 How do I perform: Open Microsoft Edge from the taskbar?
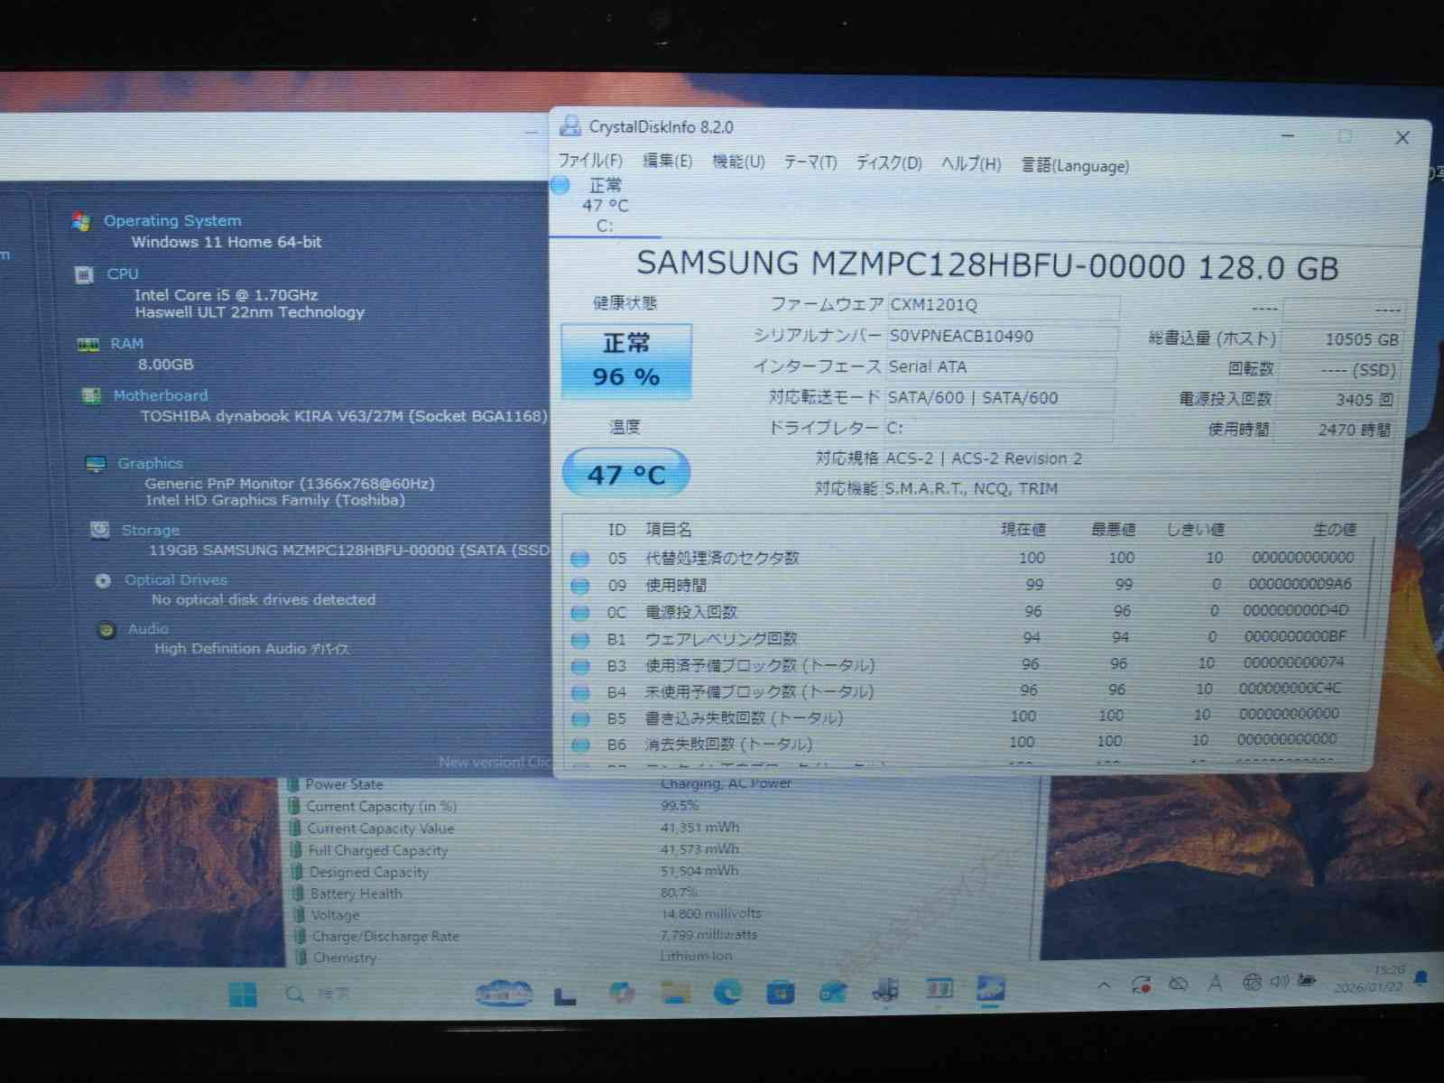[727, 993]
